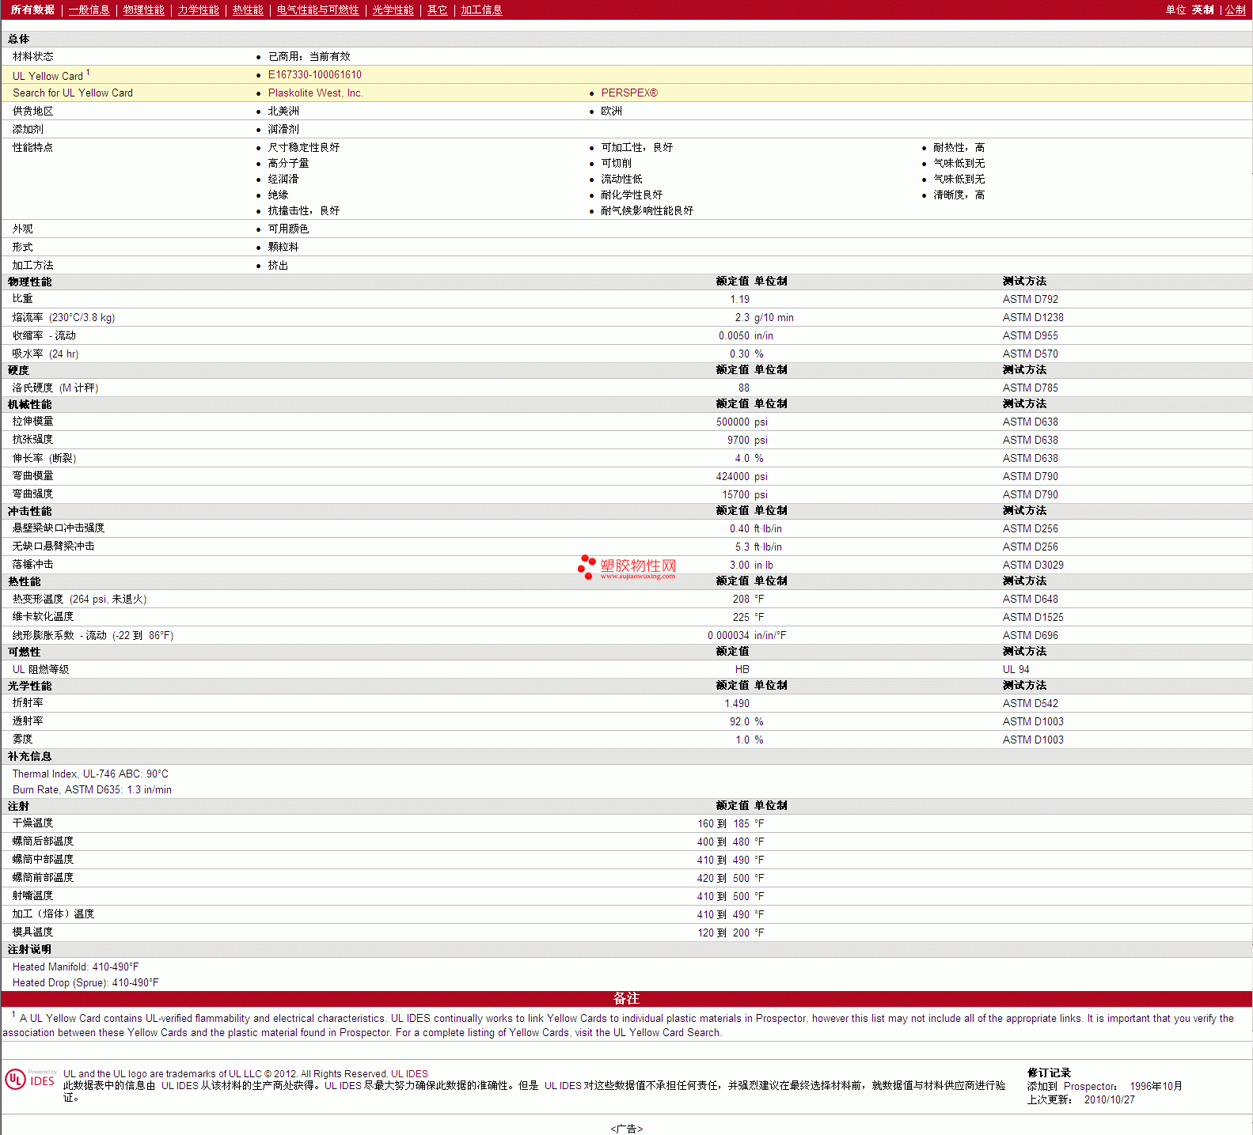Click the 加工方法 value 挤出
Viewport: 1253px width, 1135px height.
278,265
